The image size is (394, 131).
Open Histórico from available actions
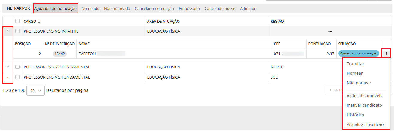tap(355, 115)
